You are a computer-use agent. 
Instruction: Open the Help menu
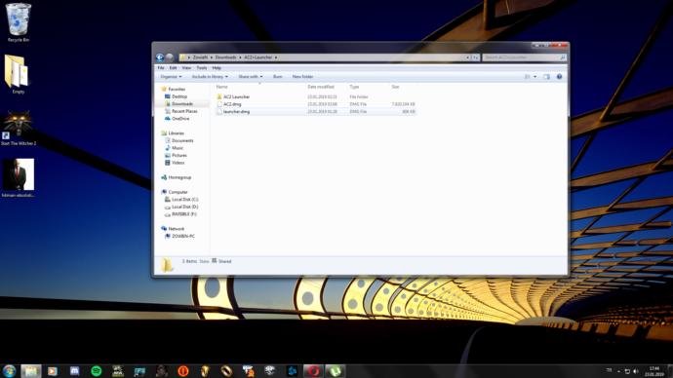[x=217, y=68]
